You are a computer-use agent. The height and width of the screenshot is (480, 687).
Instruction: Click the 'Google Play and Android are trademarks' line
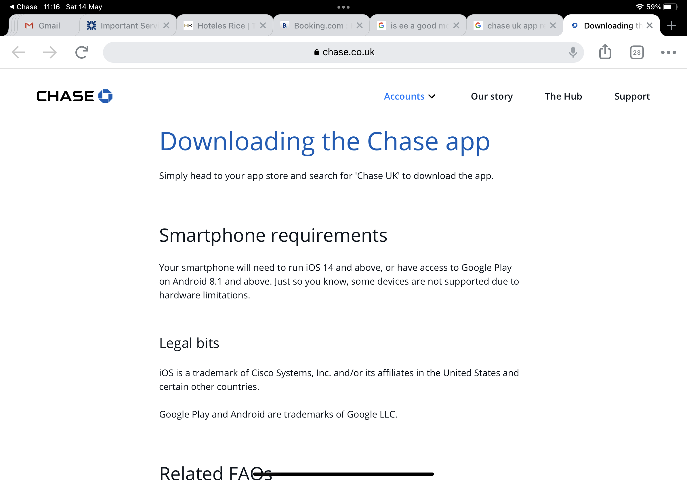click(x=278, y=414)
